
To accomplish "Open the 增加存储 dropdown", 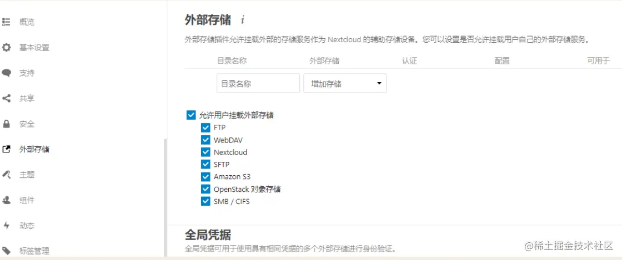I will [x=345, y=84].
